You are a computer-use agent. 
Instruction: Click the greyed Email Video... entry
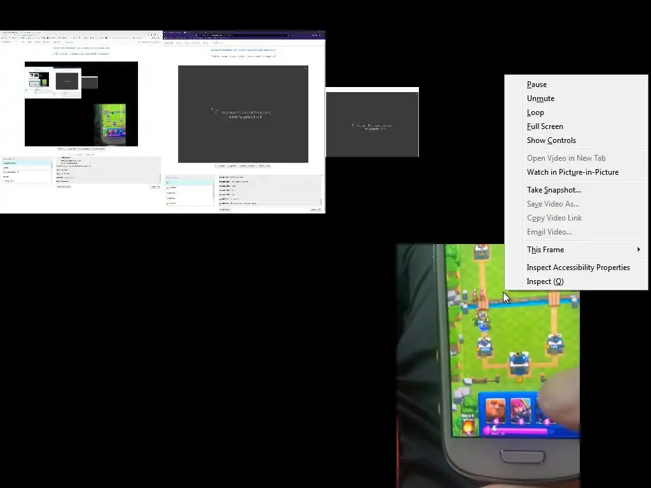click(576, 232)
